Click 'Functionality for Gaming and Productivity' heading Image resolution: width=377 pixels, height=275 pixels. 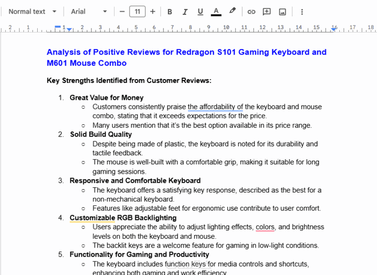click(139, 255)
